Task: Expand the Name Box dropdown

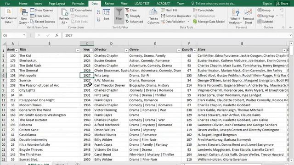Action: [24, 35]
